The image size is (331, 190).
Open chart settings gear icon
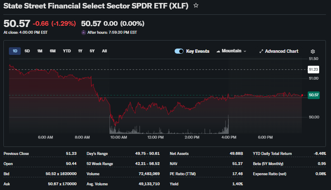pos(313,51)
